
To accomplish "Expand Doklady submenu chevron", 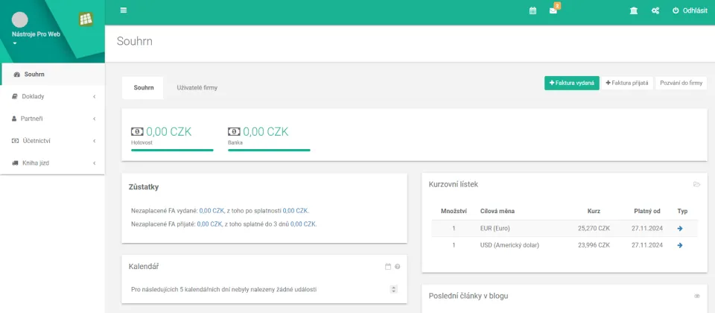I will tap(94, 97).
